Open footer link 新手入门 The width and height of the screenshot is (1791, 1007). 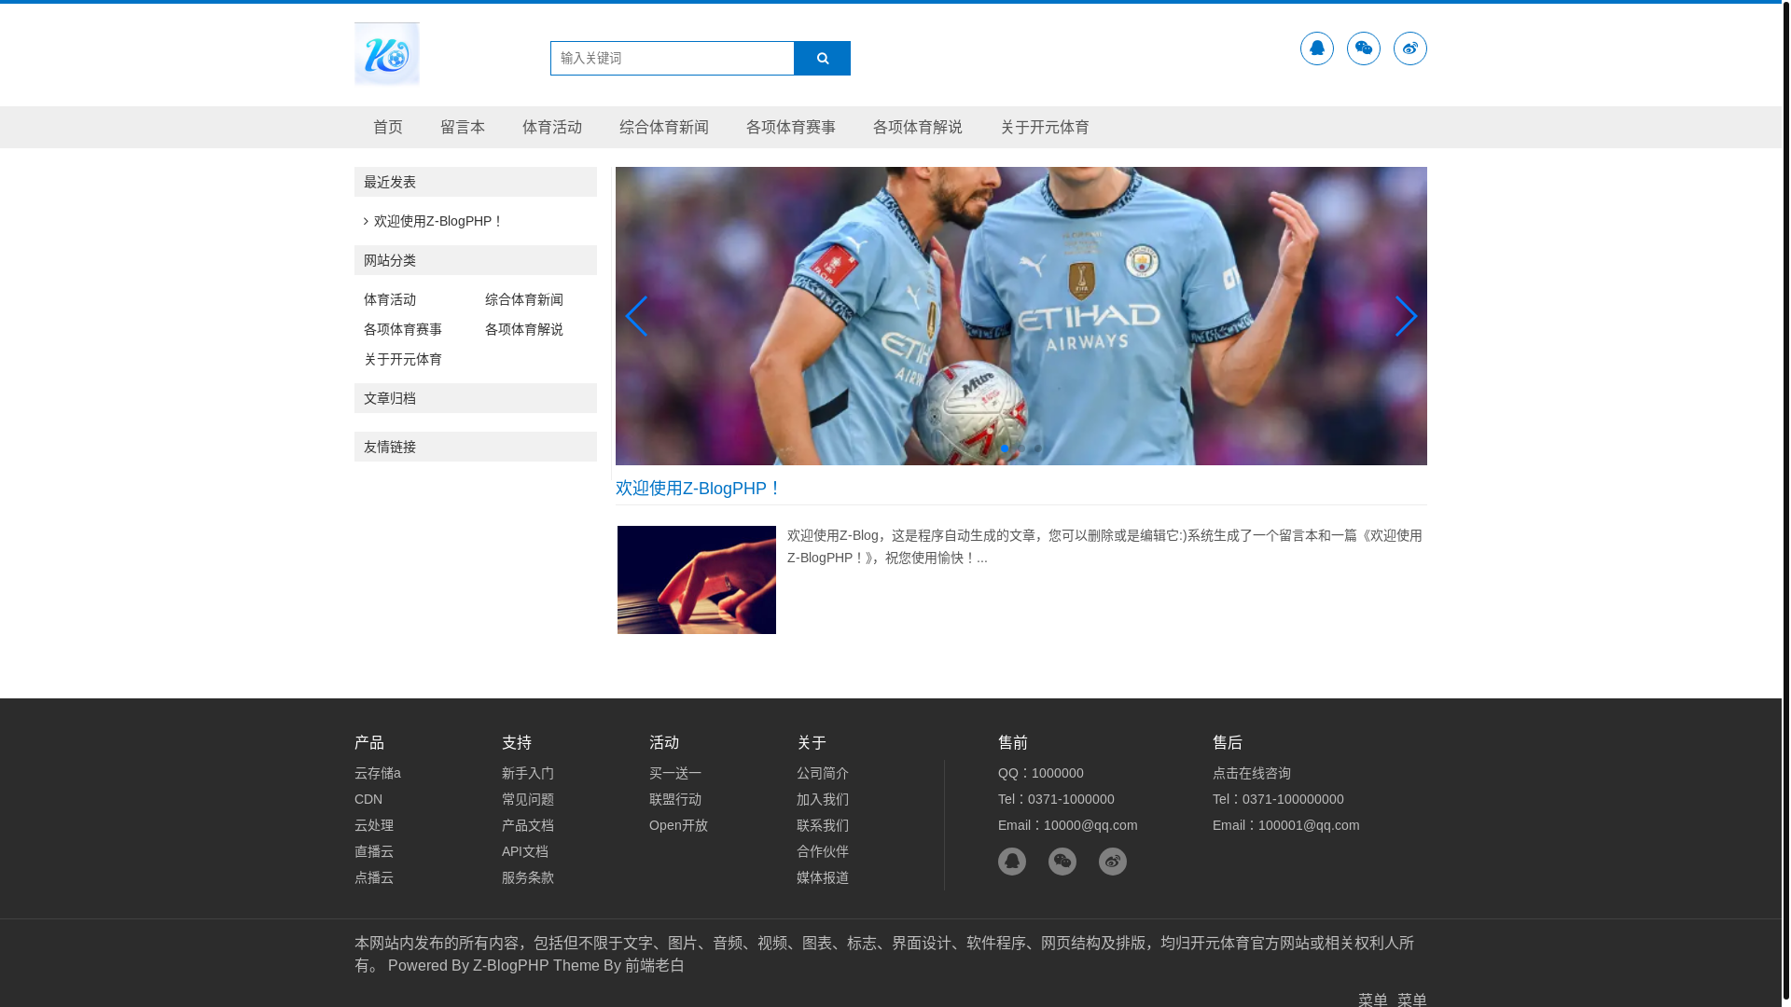click(528, 773)
